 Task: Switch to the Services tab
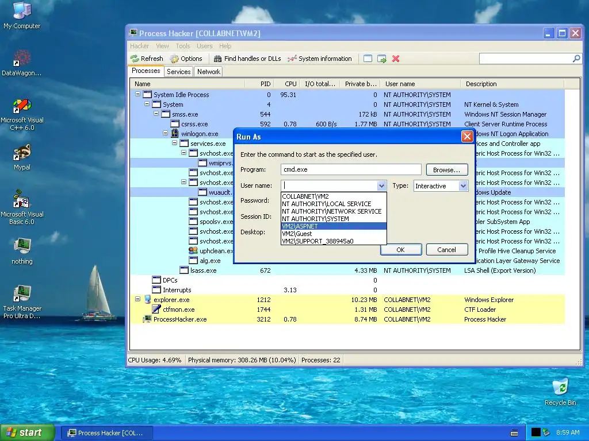click(178, 72)
